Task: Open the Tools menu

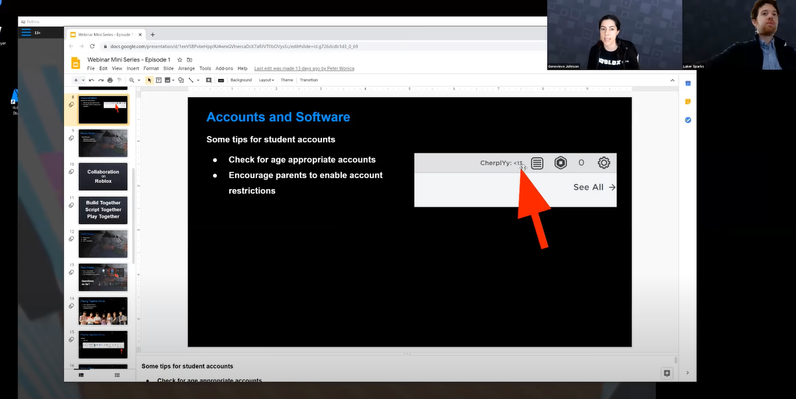Action: [x=205, y=68]
